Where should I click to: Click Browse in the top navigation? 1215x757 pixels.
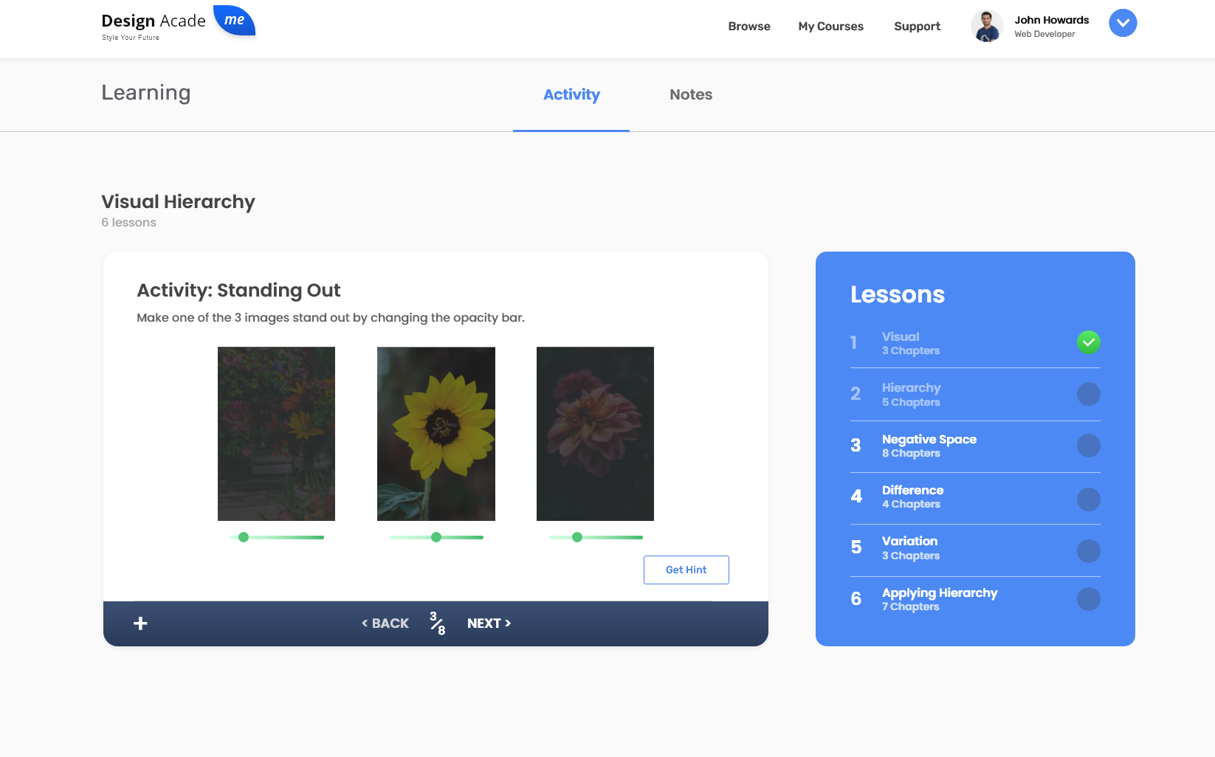[x=748, y=27]
